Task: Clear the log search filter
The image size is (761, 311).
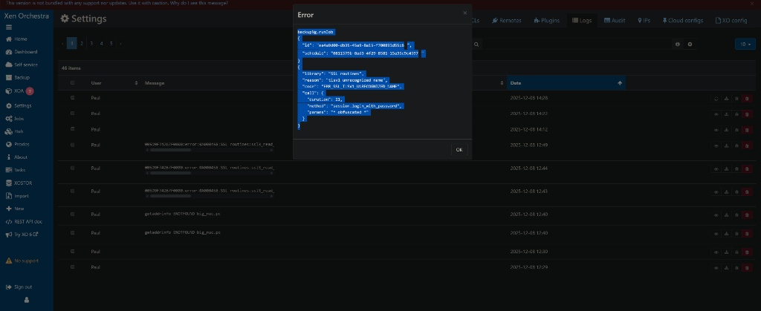Action: coord(690,45)
